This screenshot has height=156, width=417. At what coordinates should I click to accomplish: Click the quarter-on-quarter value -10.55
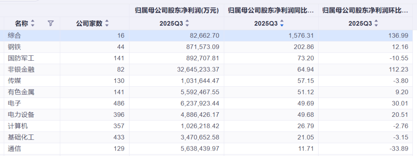400,58
